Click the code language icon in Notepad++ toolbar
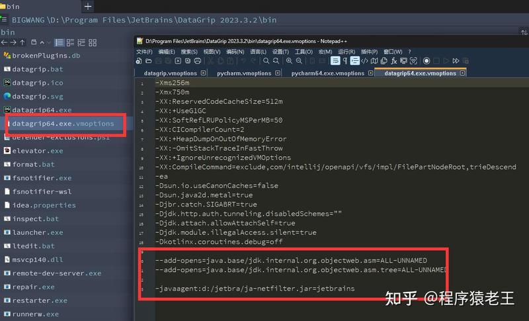This screenshot has width=529, height=321. pos(364,61)
